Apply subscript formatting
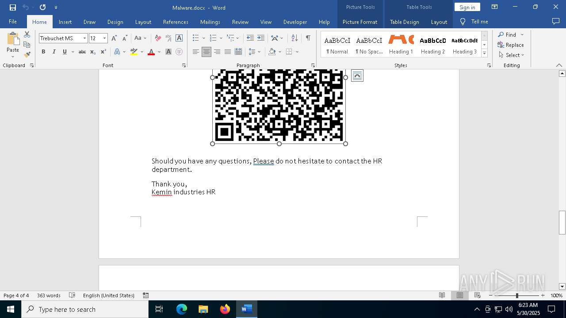Screen dimensions: 566x318 (x=93, y=52)
